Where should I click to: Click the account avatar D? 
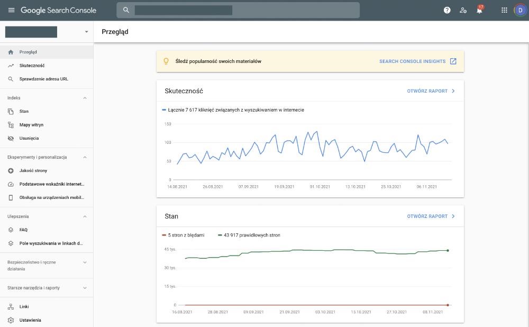[x=519, y=10]
